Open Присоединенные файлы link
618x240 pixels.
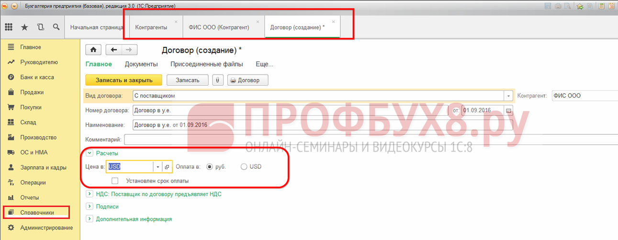tap(206, 64)
